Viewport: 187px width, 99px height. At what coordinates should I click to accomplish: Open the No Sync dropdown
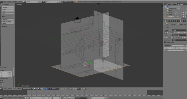click(x=81, y=98)
